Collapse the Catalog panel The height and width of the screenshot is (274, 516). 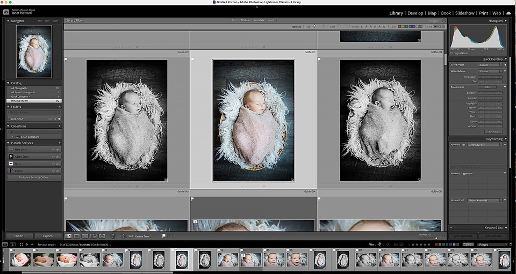coord(8,83)
